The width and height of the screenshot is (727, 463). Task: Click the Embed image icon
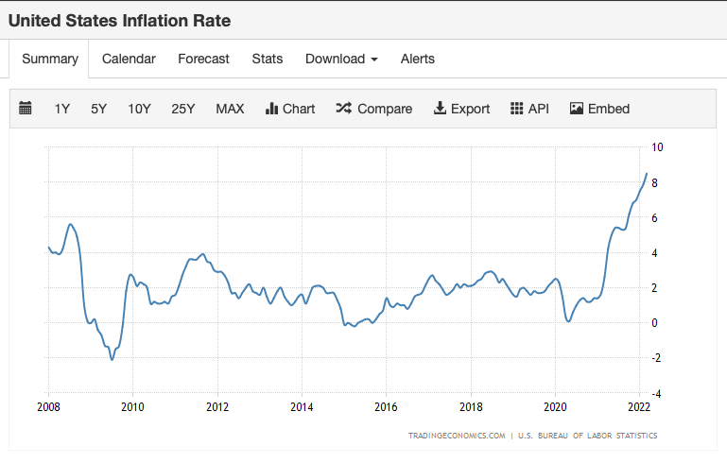[x=577, y=109]
